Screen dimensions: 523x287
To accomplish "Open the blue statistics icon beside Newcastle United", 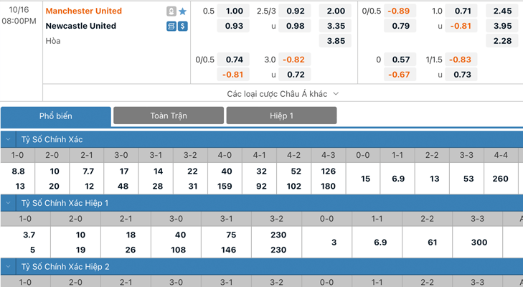I will 171,26.
